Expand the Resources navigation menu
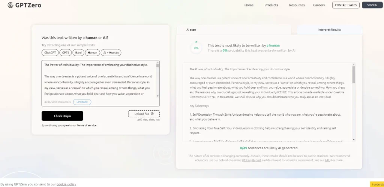The height and width of the screenshot is (187, 384). click(297, 5)
